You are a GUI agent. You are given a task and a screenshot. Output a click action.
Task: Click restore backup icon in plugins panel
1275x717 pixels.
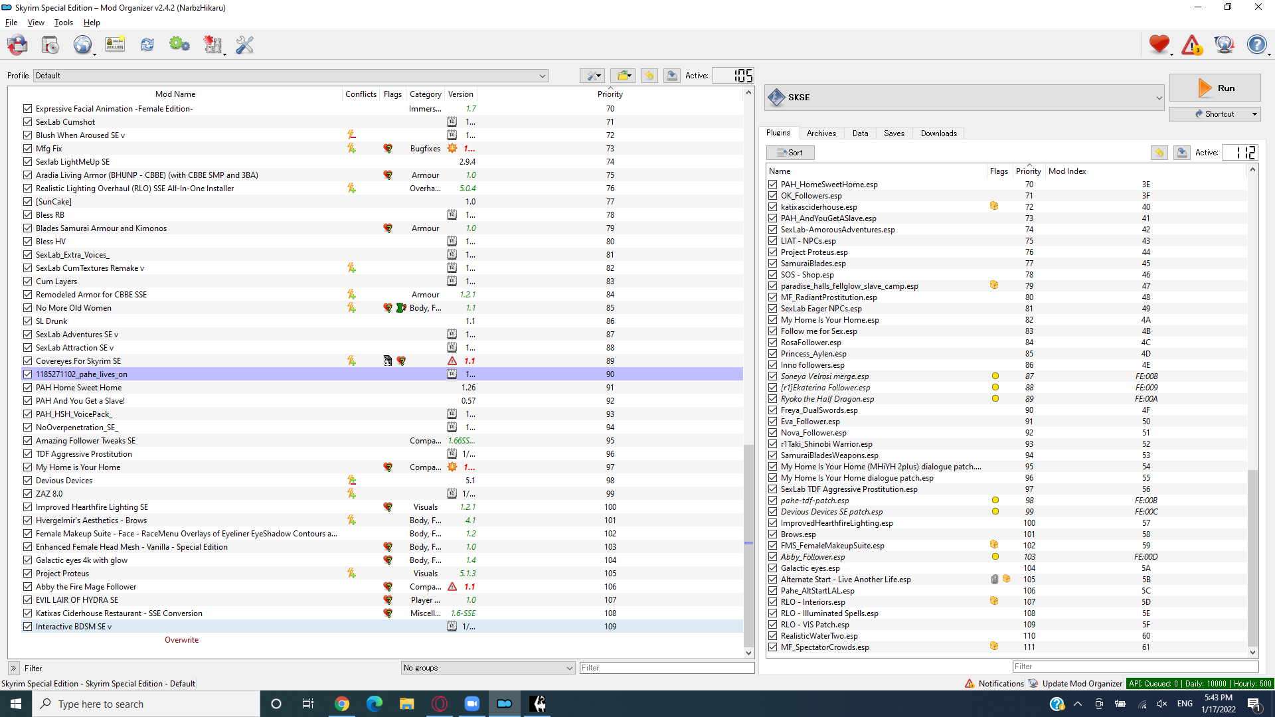tap(1159, 153)
